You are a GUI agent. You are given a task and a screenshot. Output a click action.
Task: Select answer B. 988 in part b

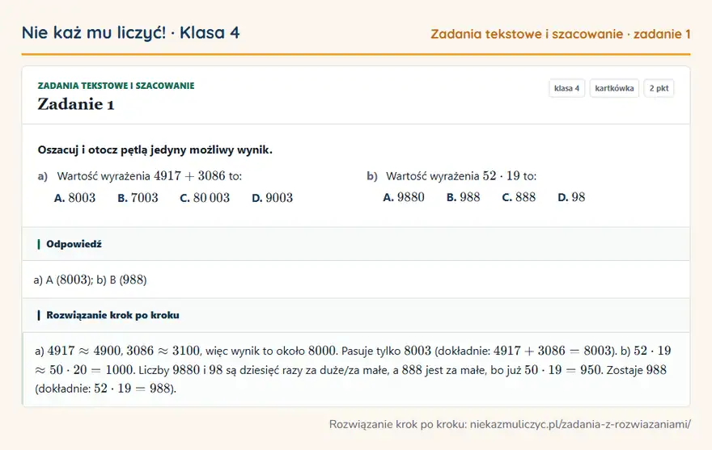click(463, 197)
